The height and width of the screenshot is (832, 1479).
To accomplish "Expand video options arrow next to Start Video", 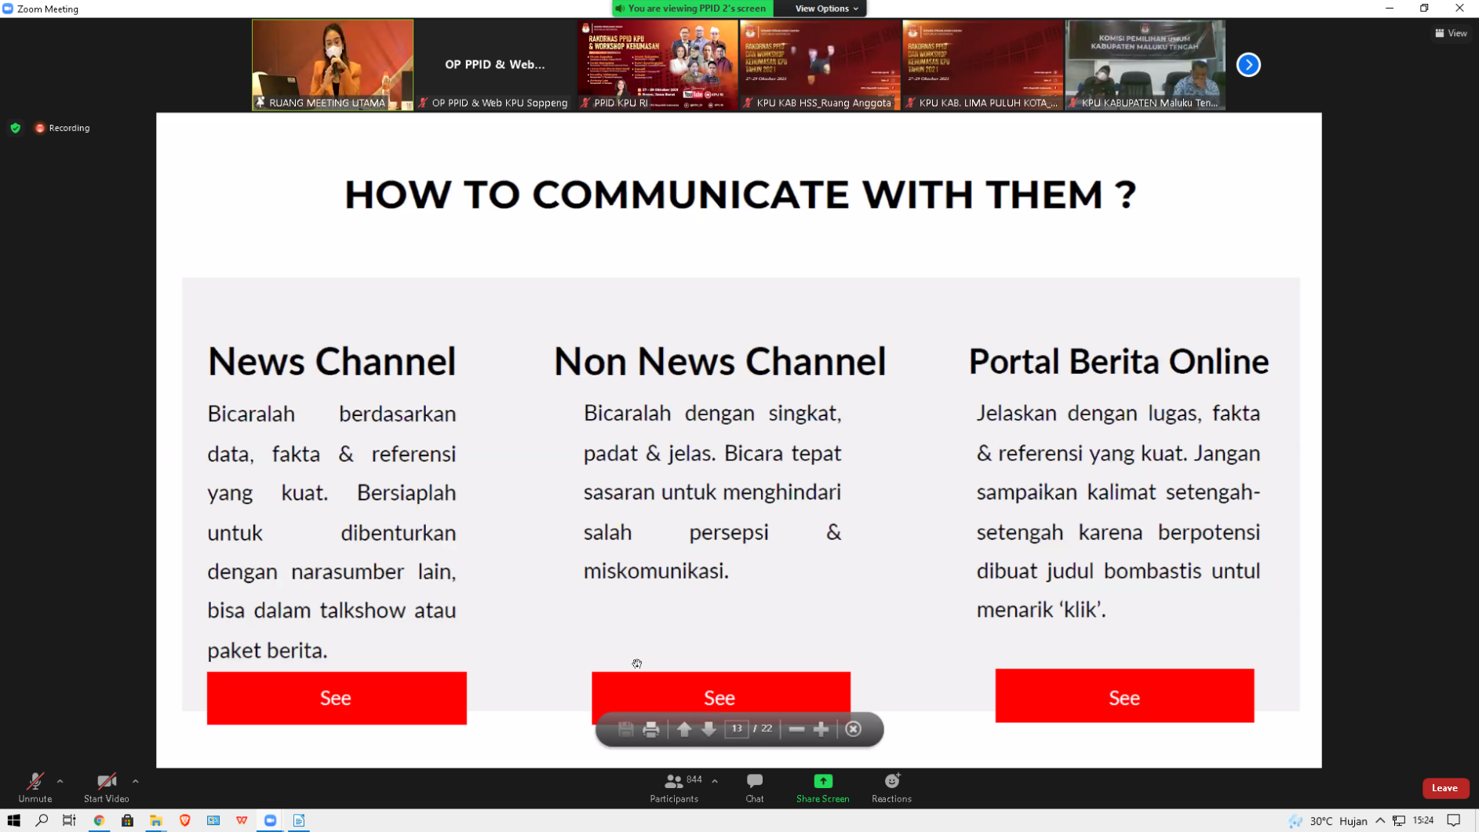I will (136, 781).
